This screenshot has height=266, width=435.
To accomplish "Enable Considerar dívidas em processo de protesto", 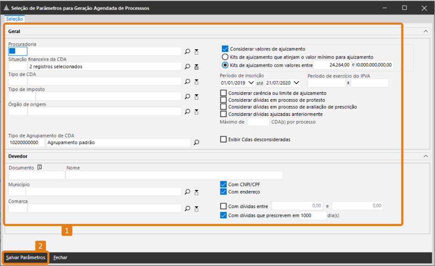I will (224, 100).
